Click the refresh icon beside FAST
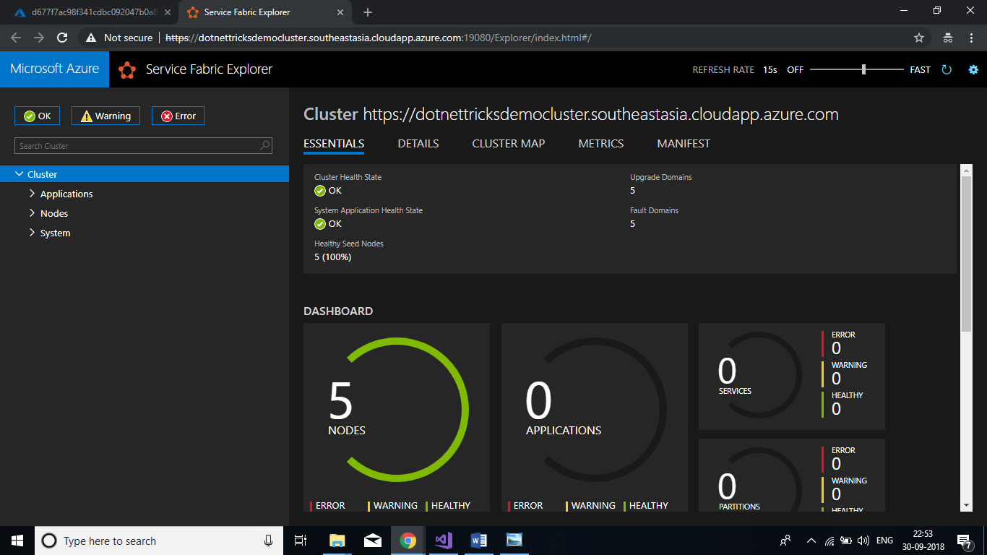Viewport: 987px width, 555px height. tap(947, 70)
